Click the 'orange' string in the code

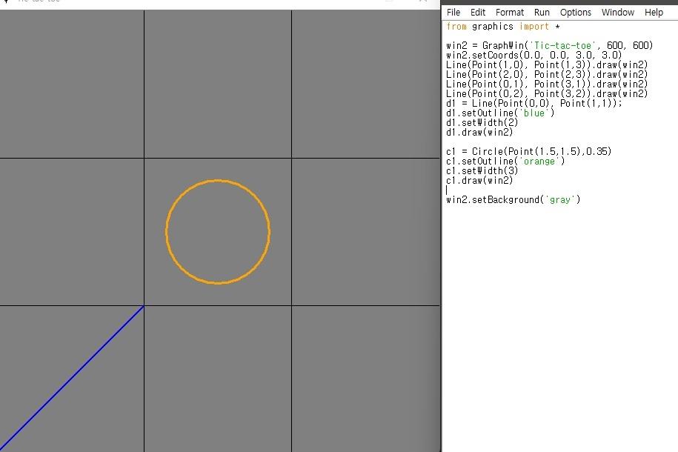(x=540, y=161)
